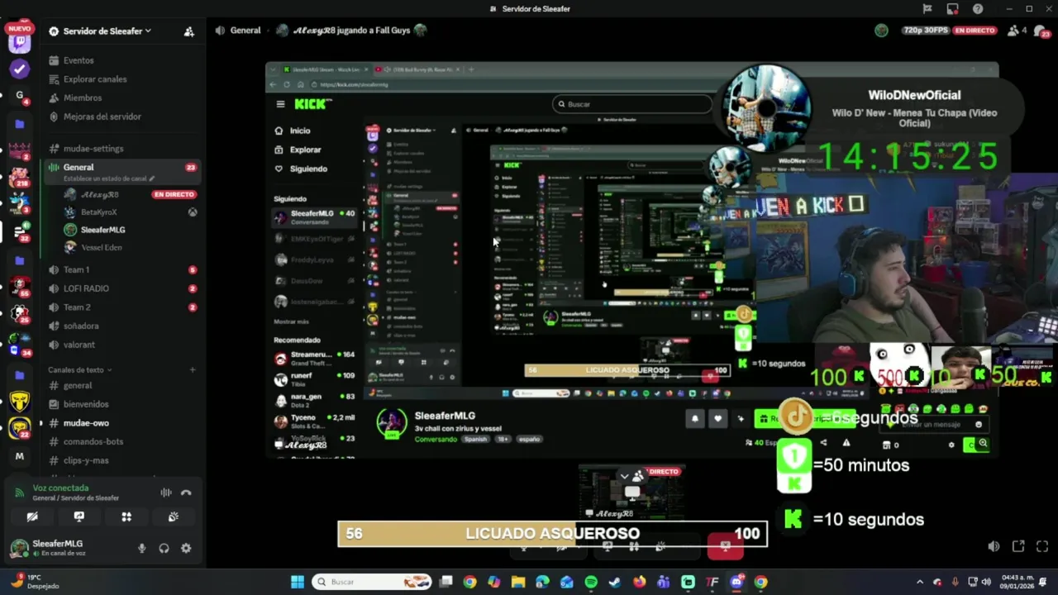The height and width of the screenshot is (595, 1058).
Task: Expand the system tray hidden icons chevron
Action: [921, 582]
